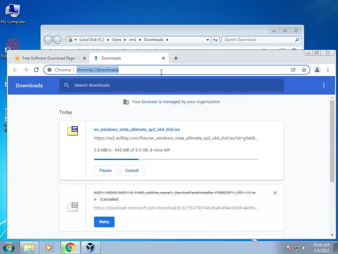Open Action Center flag tray icon
338x254 pixels.
pos(288,248)
